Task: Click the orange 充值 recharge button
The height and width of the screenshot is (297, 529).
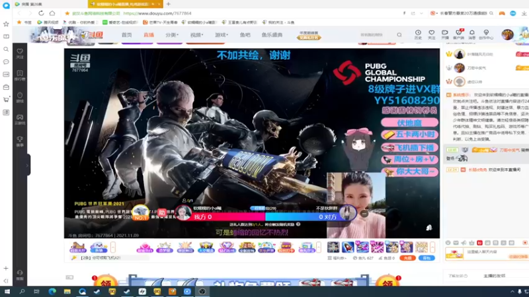Action: tap(407, 258)
